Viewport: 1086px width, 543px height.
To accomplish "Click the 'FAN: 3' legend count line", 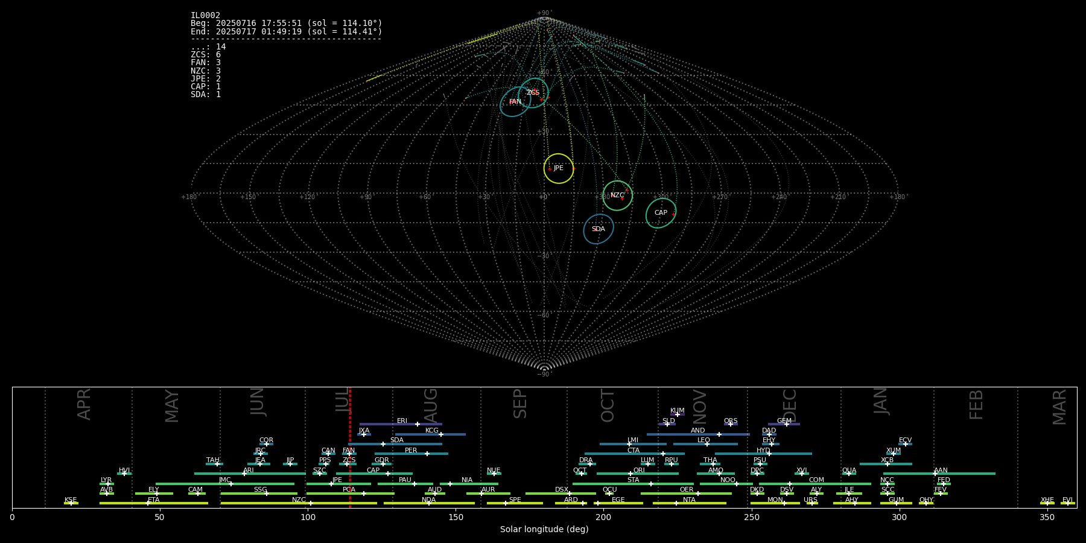I will (206, 63).
